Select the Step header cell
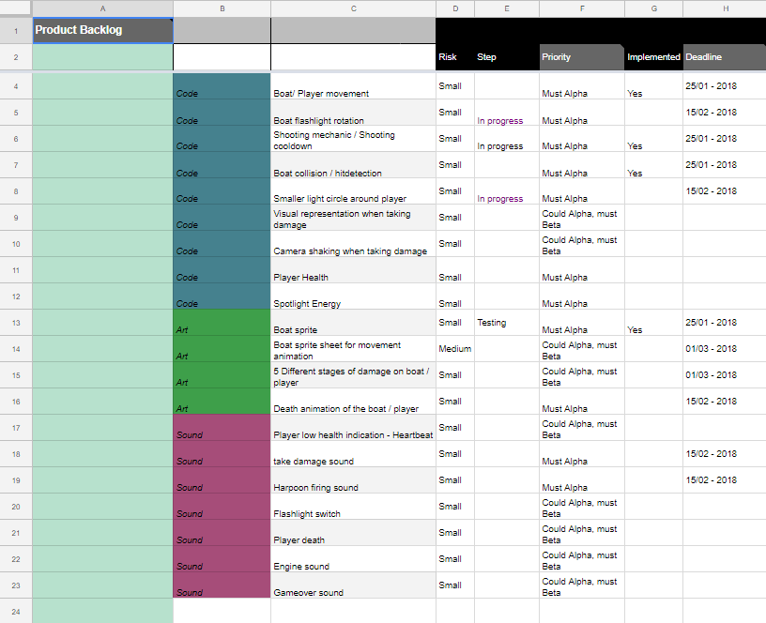The image size is (766, 623). [x=506, y=56]
